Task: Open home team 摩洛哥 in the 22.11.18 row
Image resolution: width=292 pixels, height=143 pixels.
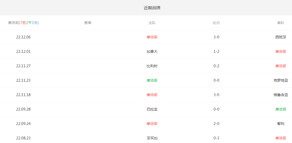Action: [152, 95]
